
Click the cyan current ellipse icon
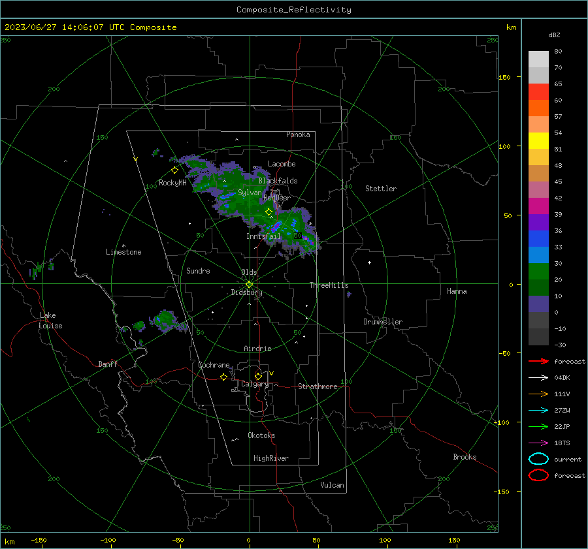click(538, 459)
